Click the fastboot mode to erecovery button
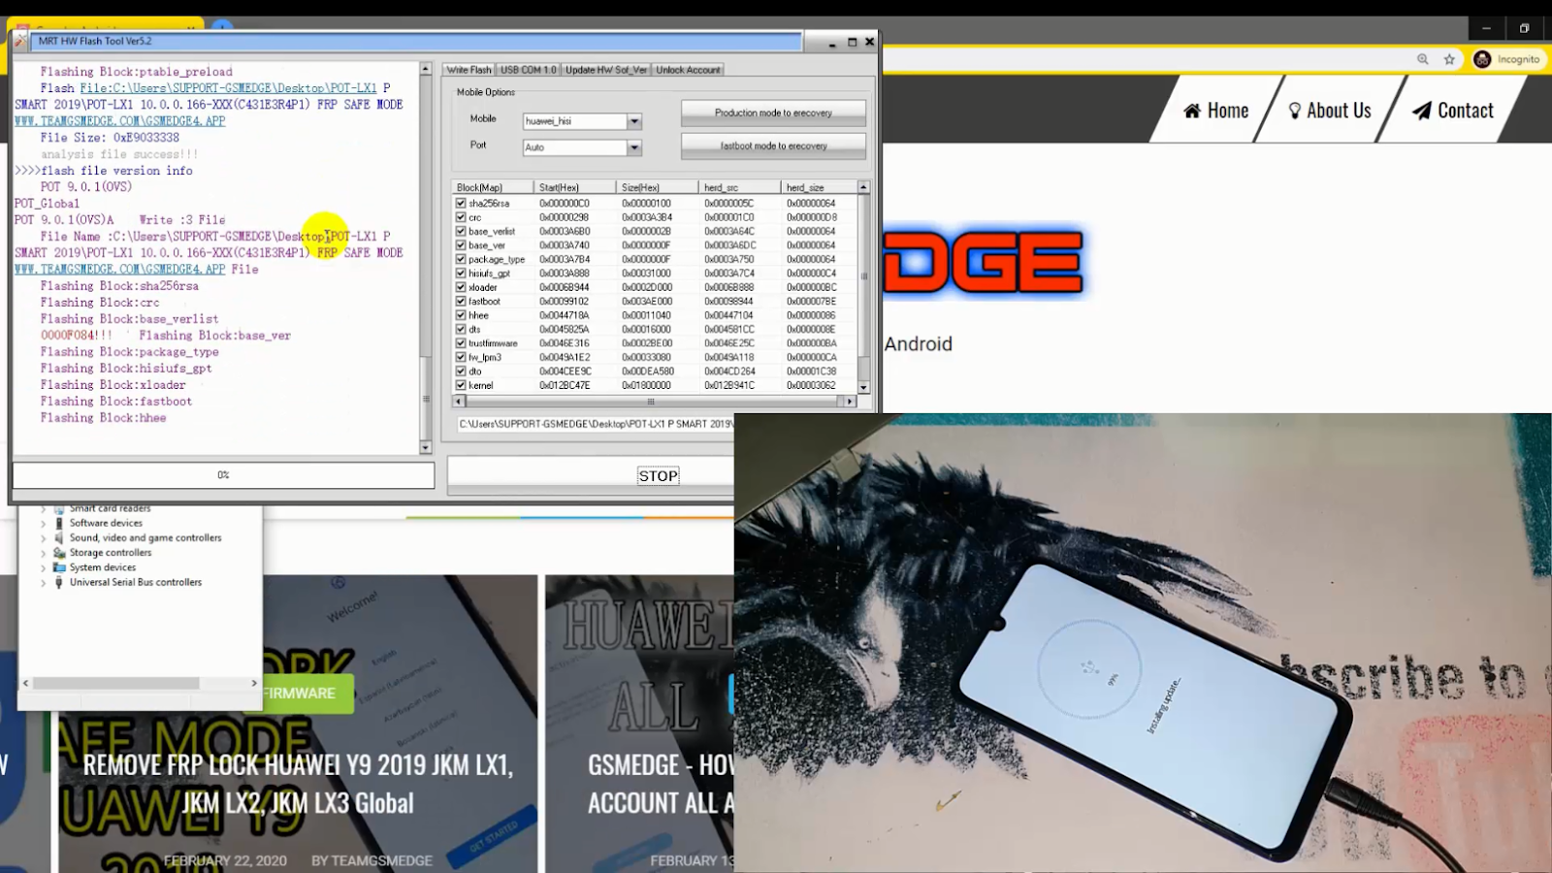The width and height of the screenshot is (1552, 873). coord(773,146)
